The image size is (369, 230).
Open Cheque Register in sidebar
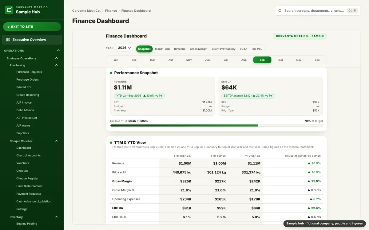tap(27, 178)
